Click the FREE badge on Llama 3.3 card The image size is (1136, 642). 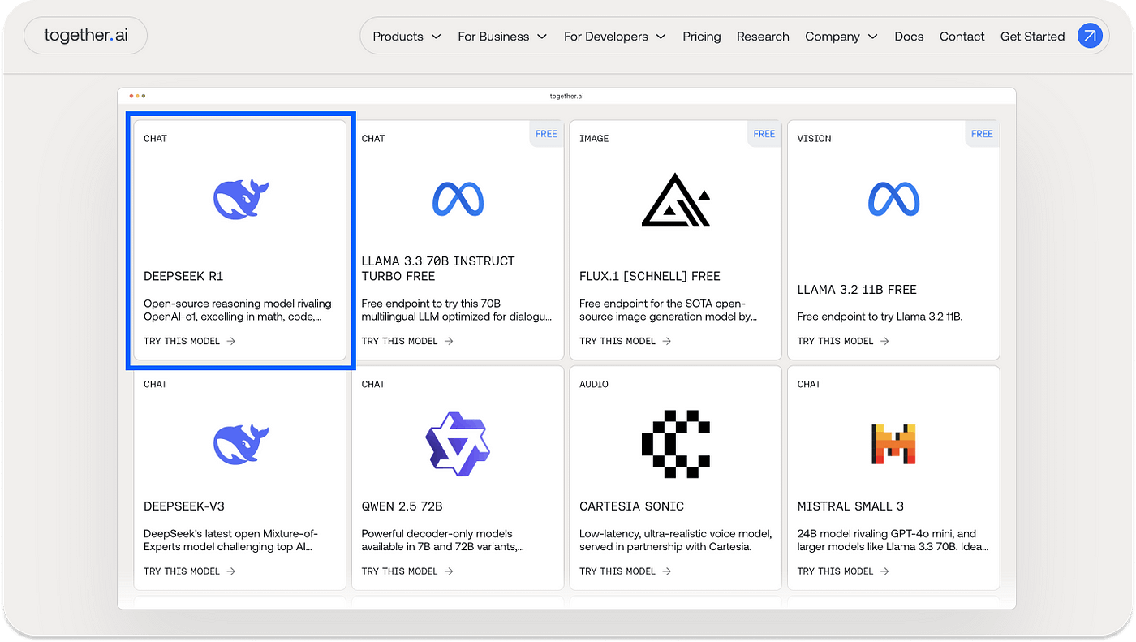(x=547, y=134)
